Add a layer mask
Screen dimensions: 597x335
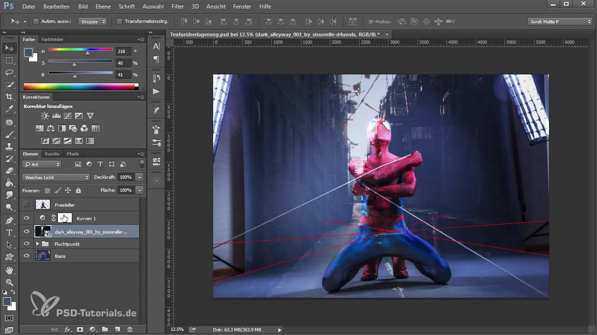(x=80, y=329)
